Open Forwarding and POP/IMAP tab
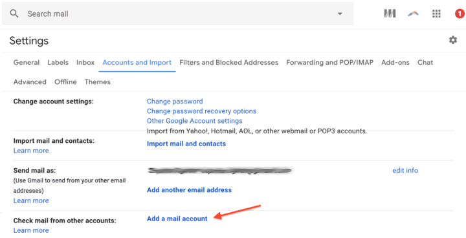Viewport: 466px width, 238px height. click(x=330, y=62)
